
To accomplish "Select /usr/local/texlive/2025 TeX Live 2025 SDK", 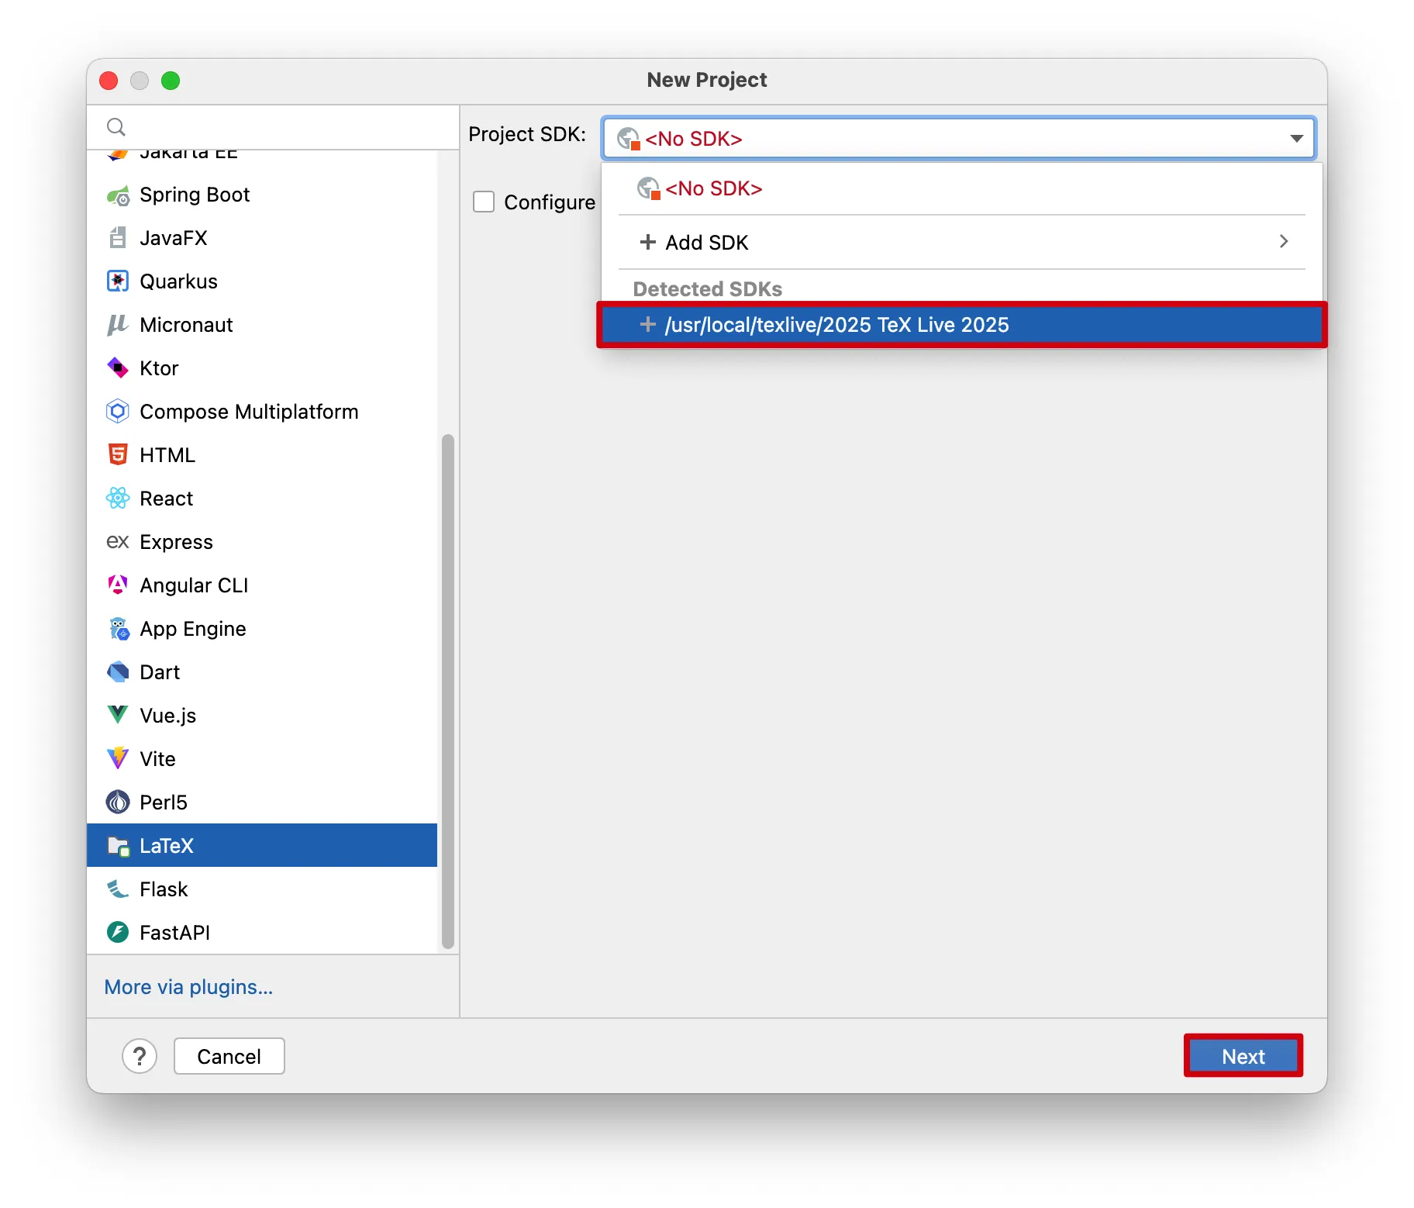I will (x=962, y=325).
